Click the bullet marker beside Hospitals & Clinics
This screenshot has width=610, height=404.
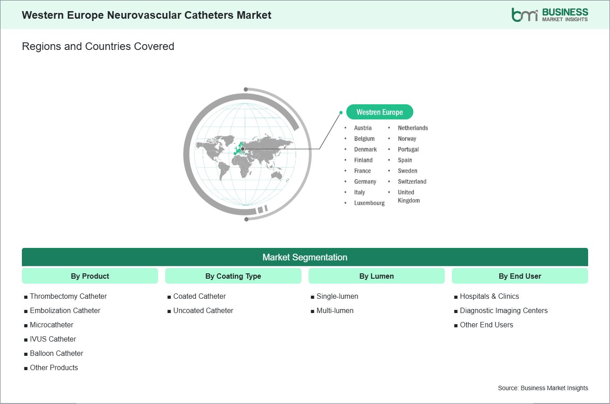pyautogui.click(x=456, y=296)
